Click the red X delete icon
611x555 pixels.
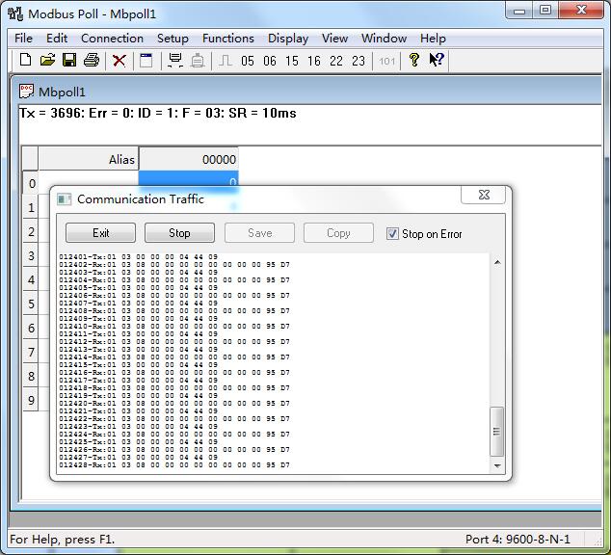[x=120, y=61]
